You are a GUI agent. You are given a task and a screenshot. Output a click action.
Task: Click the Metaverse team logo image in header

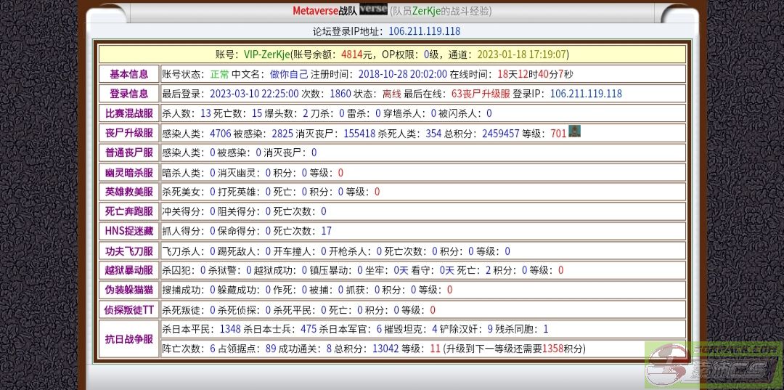click(373, 9)
